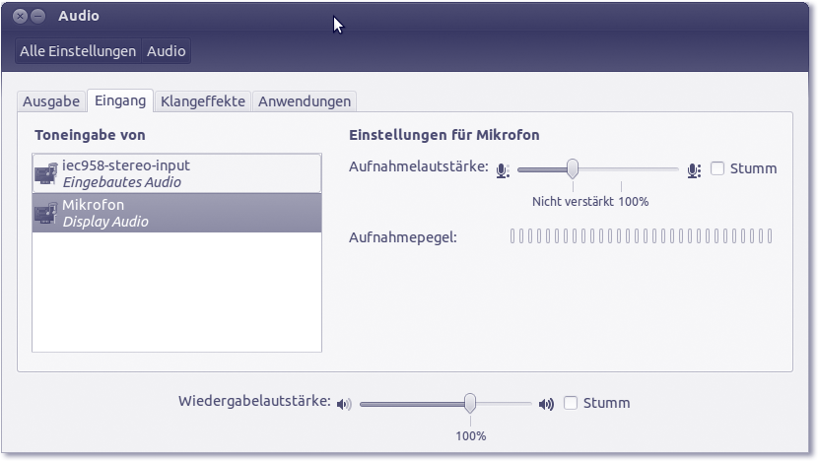Click the low microphone volume icon
Viewport: 818px width, 461px height.
(503, 169)
